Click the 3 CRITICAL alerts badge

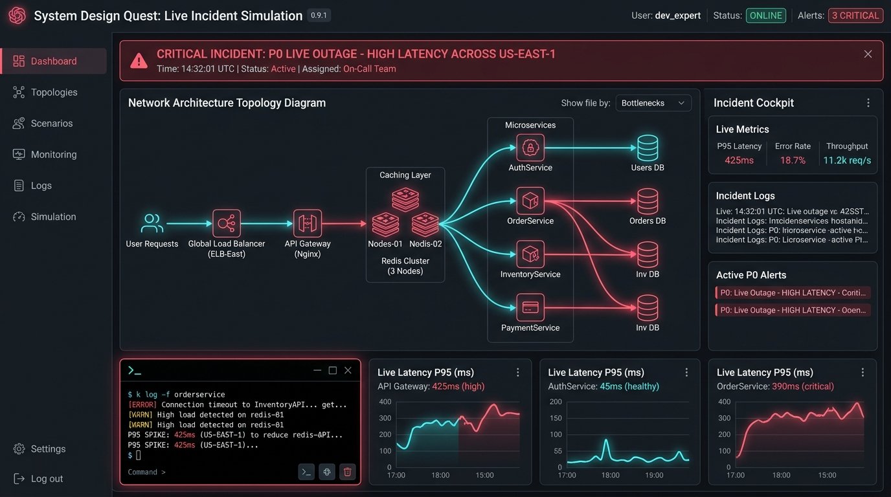click(x=855, y=16)
